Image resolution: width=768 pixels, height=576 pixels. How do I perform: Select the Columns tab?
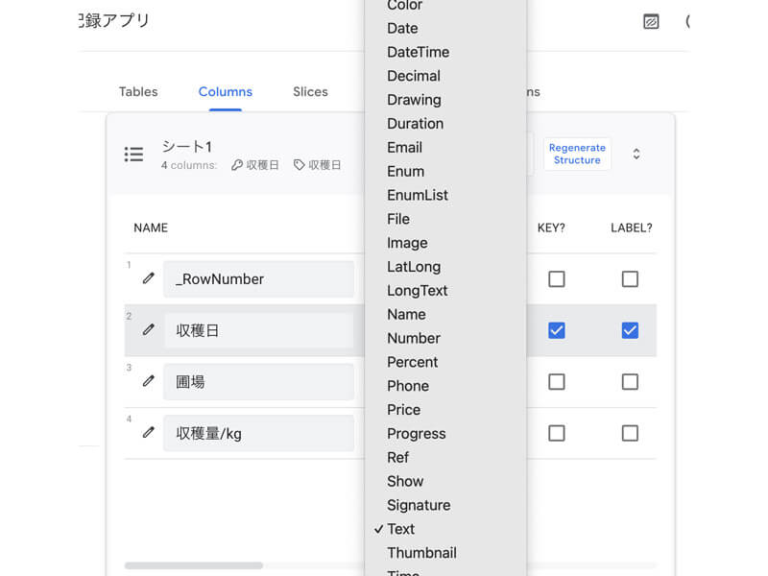tap(226, 92)
